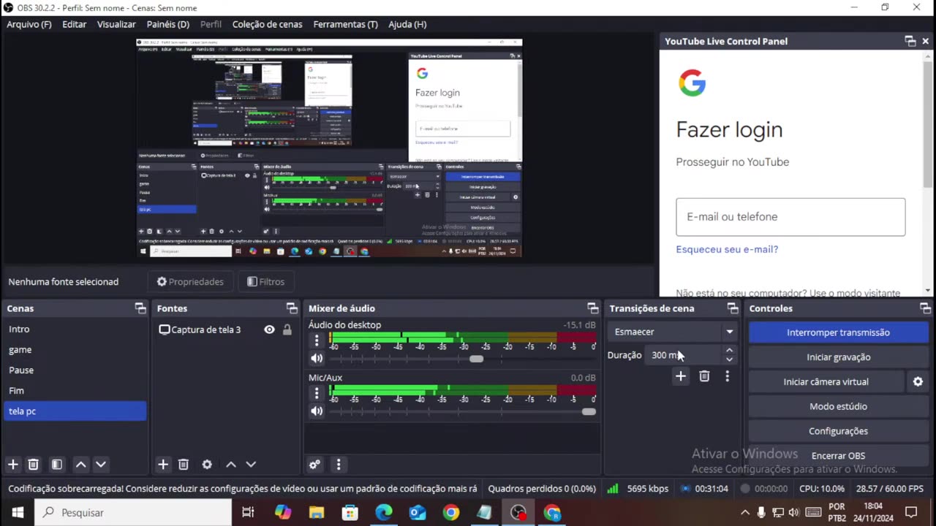Close YouTube Live Control Panel
The width and height of the screenshot is (936, 526).
tap(926, 42)
